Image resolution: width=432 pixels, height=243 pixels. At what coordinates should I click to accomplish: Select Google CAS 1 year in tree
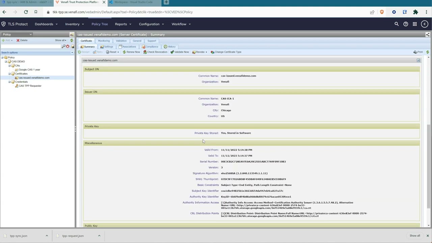tap(29, 70)
